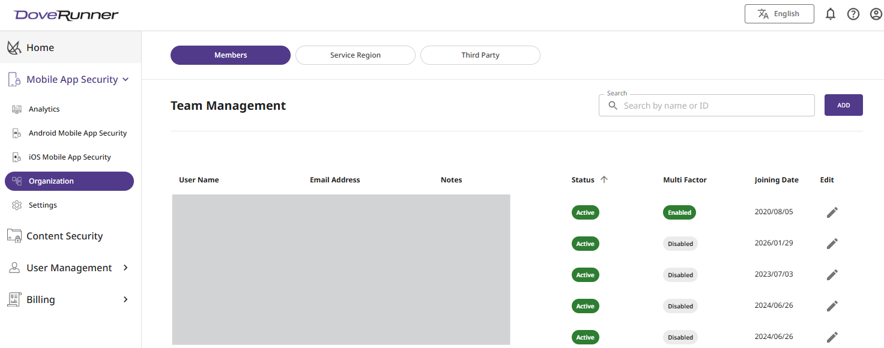Open the user account profile icon

click(876, 14)
